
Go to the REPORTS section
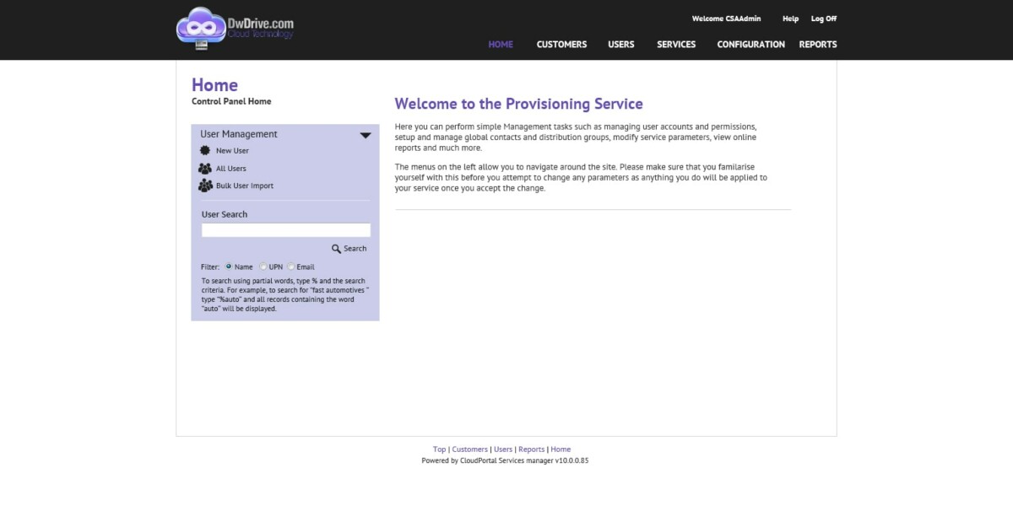click(x=817, y=45)
